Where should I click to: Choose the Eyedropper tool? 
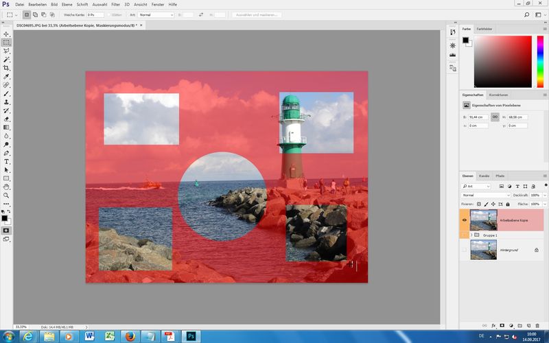(7, 76)
